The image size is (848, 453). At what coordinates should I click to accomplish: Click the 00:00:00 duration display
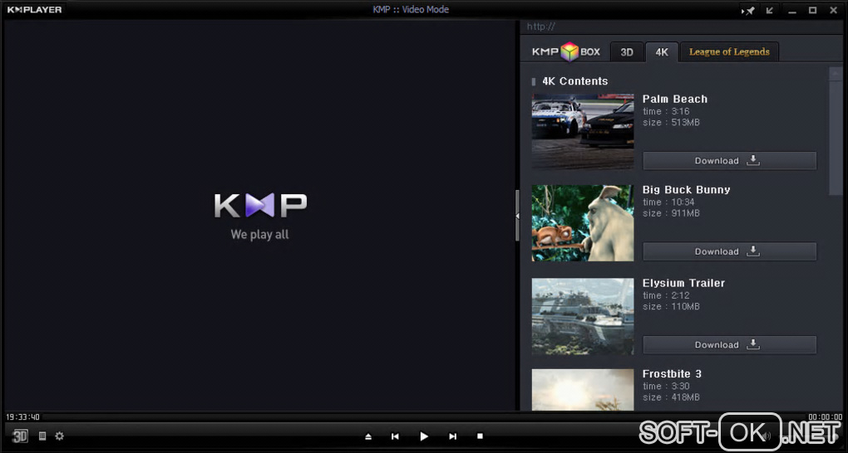point(826,416)
